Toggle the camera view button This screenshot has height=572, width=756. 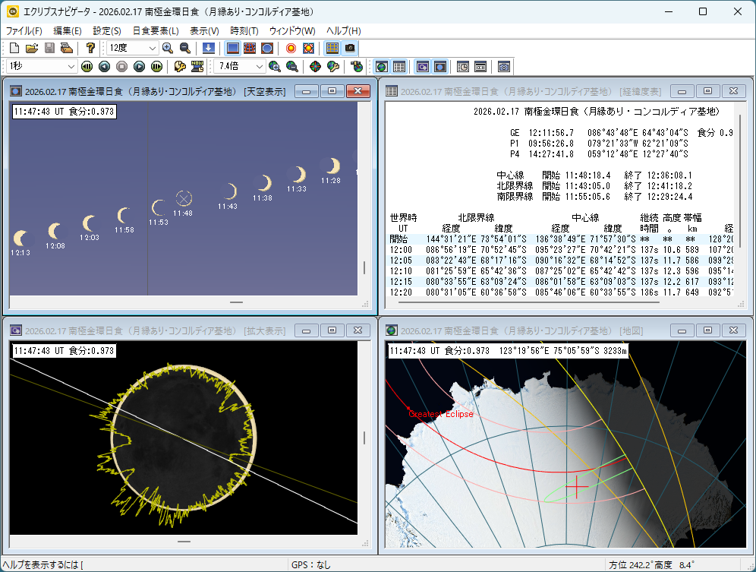click(x=349, y=48)
